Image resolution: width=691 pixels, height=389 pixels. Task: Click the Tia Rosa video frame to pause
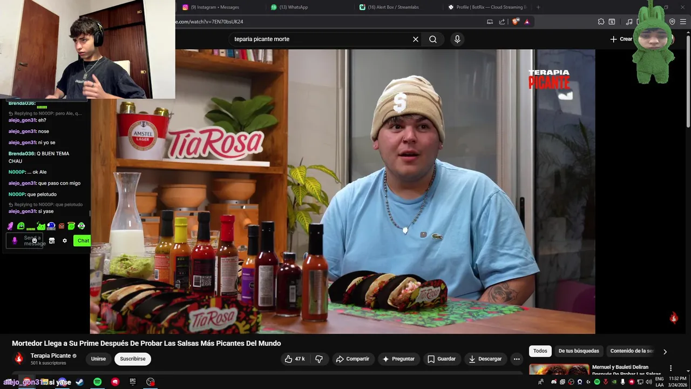342,191
